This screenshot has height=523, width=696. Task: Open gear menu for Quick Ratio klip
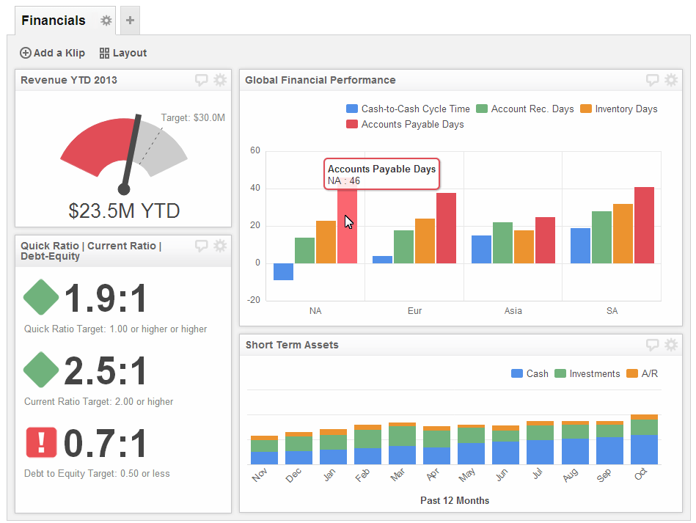[220, 246]
